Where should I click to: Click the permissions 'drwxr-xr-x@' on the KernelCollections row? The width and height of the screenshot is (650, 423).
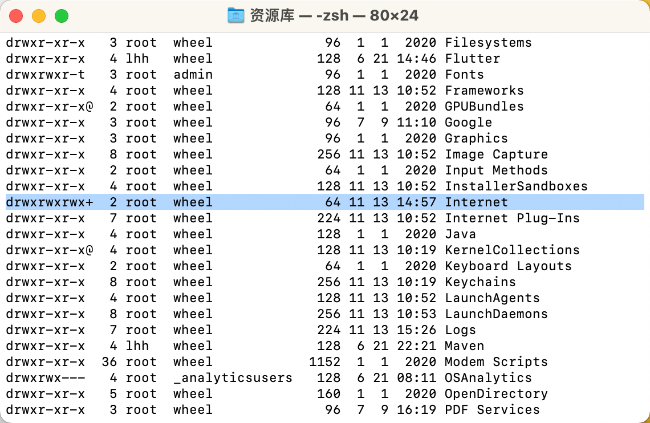pyautogui.click(x=50, y=250)
